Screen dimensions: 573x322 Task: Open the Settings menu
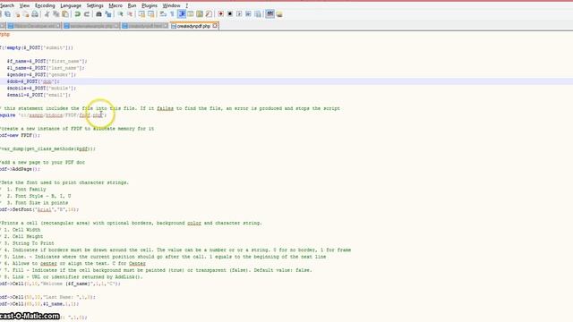tap(95, 5)
